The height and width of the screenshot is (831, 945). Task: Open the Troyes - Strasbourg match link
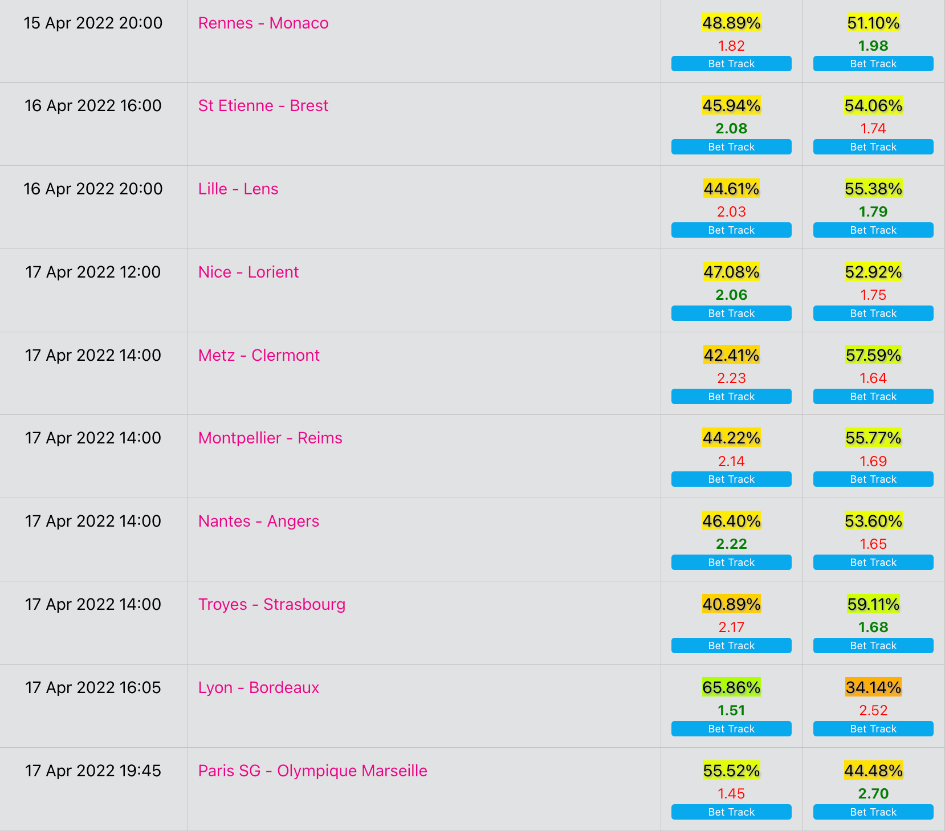tap(272, 605)
